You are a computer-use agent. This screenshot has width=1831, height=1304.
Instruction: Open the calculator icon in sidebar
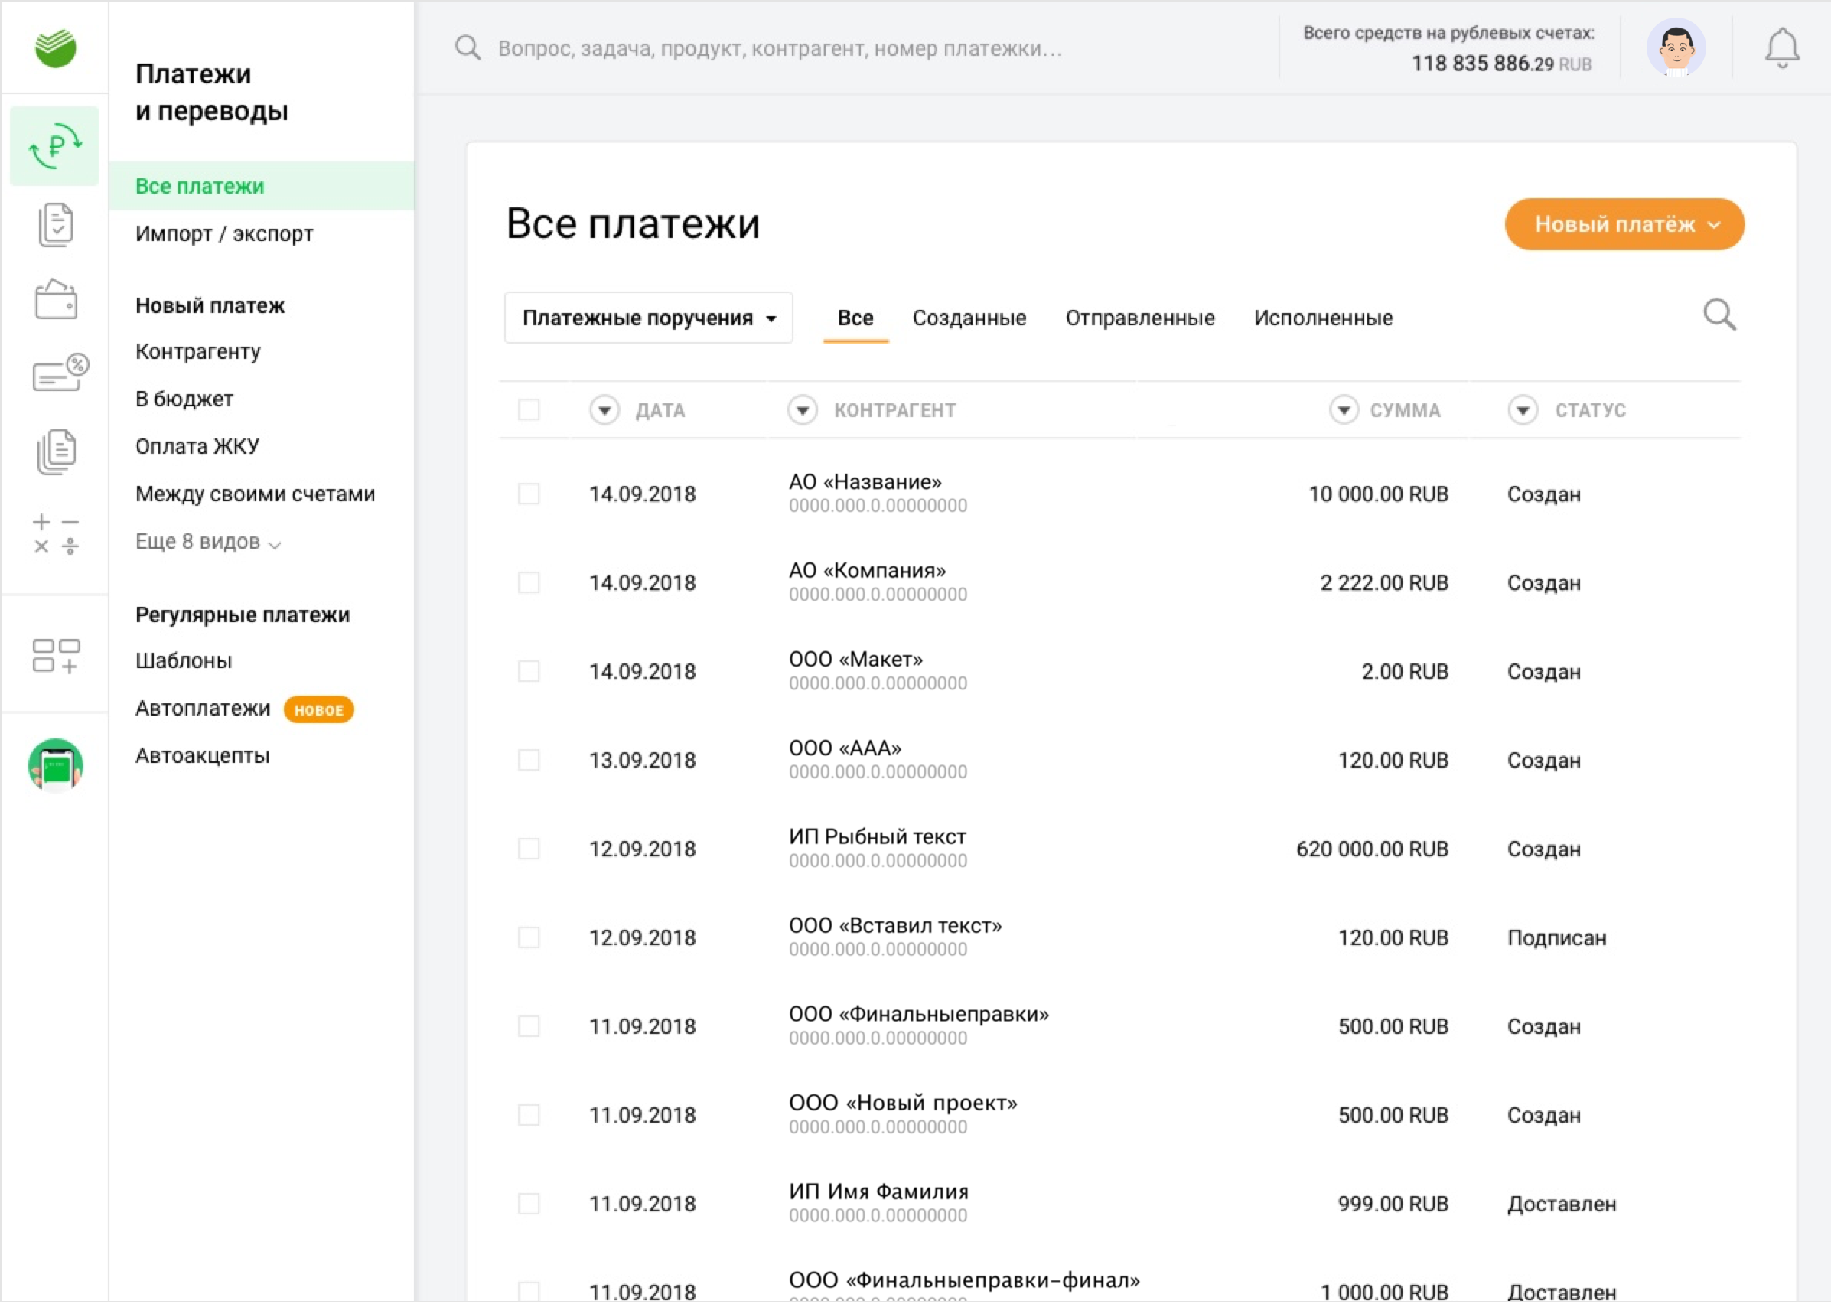55,534
